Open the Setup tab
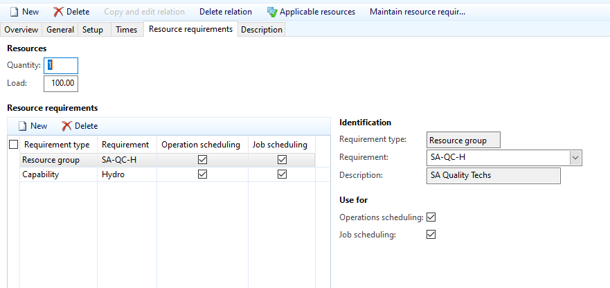610x288 pixels. [x=93, y=30]
